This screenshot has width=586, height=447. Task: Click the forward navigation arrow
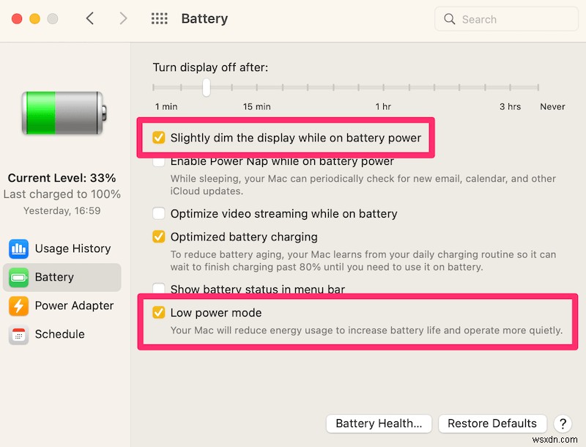point(123,18)
